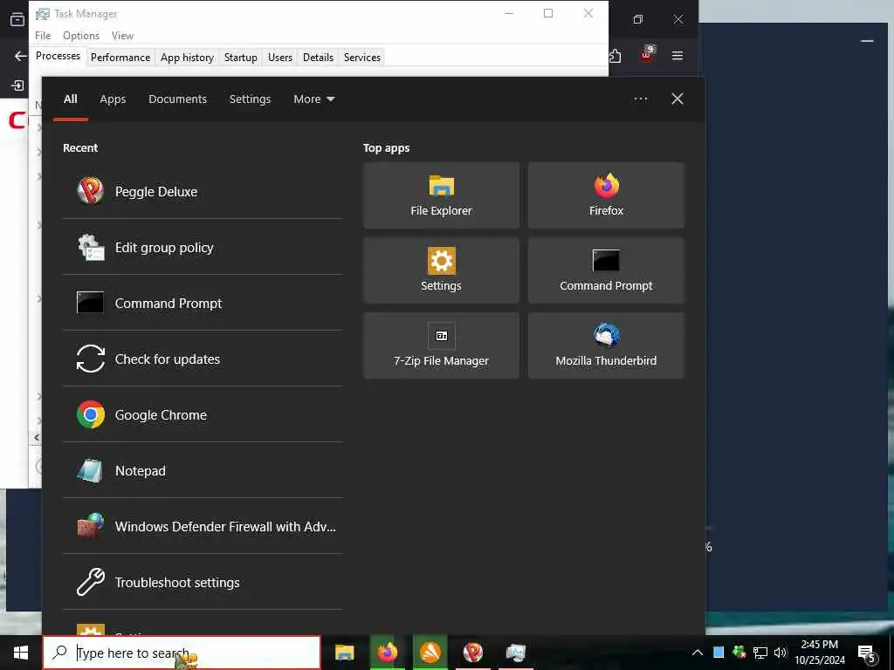894x670 pixels.
Task: Select the All search filter tab
Action: (x=71, y=99)
